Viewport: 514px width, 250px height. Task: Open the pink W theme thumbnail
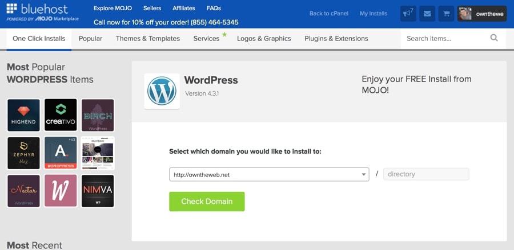[61, 191]
